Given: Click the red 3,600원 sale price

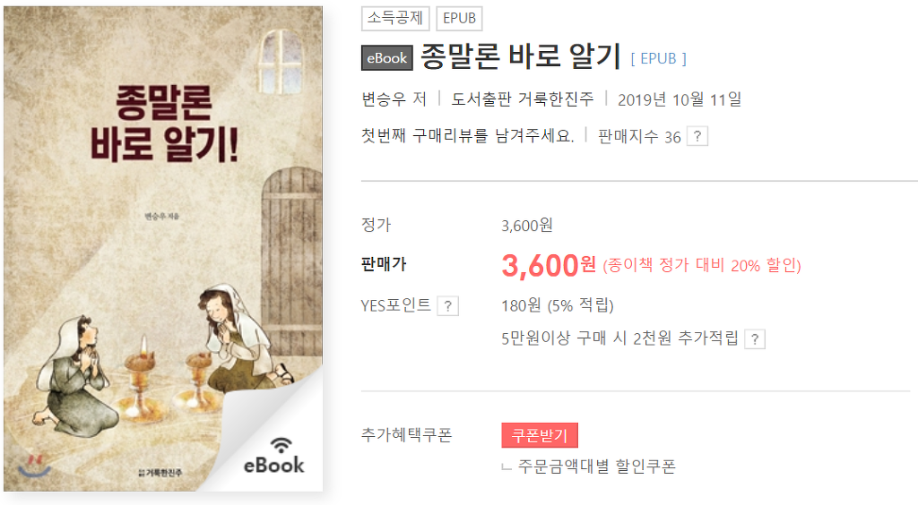Looking at the screenshot, I should pos(550,265).
